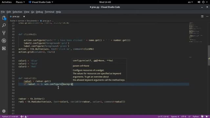Click line number 63 in gutter
The height and width of the screenshot is (118, 210).
point(13,102)
